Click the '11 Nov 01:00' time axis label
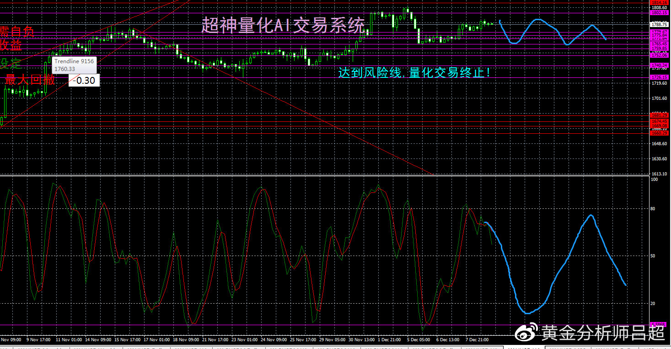This screenshot has width=671, height=349. [69, 340]
